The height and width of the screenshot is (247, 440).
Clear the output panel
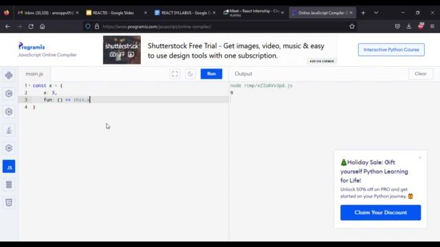[x=421, y=74]
